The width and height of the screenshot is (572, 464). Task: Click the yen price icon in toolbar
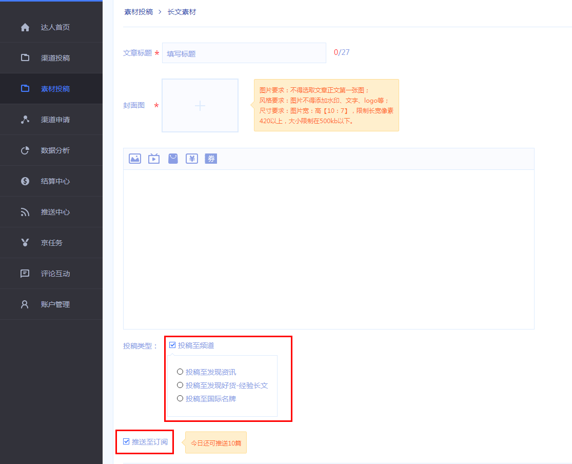click(x=192, y=159)
